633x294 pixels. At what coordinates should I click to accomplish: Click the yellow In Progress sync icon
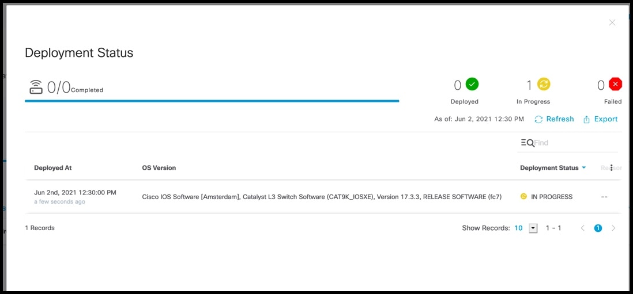pos(544,84)
